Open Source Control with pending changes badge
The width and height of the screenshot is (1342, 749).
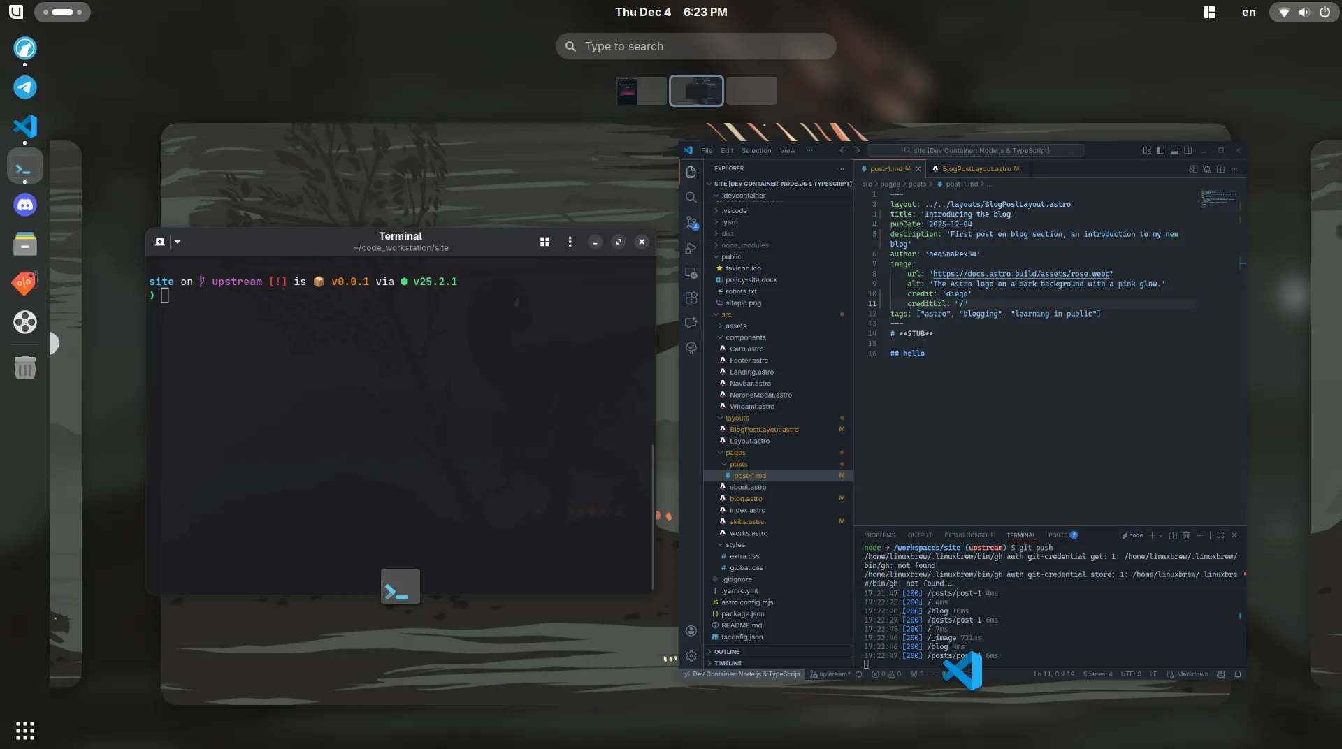click(x=691, y=222)
